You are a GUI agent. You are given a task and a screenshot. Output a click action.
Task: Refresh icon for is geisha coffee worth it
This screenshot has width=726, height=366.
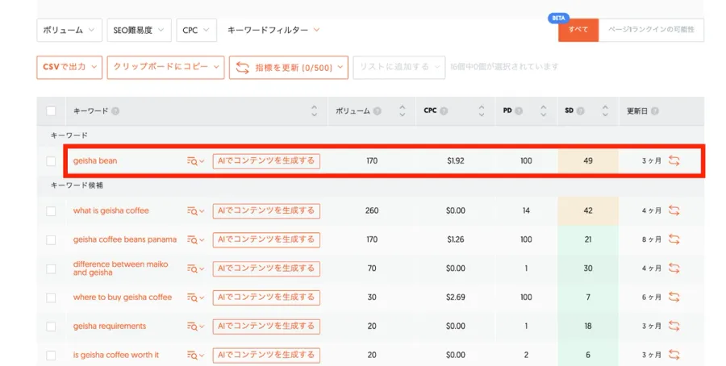pyautogui.click(x=674, y=355)
